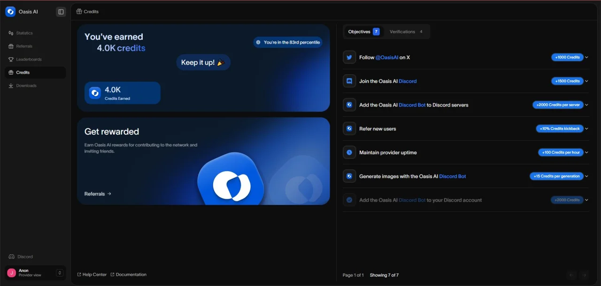Switch to the Objectives tab
The width and height of the screenshot is (601, 286).
(x=363, y=32)
